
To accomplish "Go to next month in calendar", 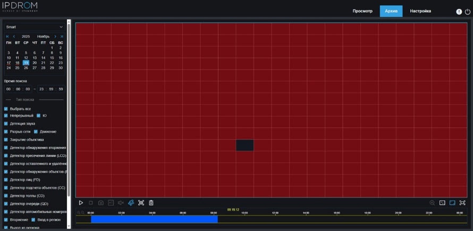I will (55, 37).
